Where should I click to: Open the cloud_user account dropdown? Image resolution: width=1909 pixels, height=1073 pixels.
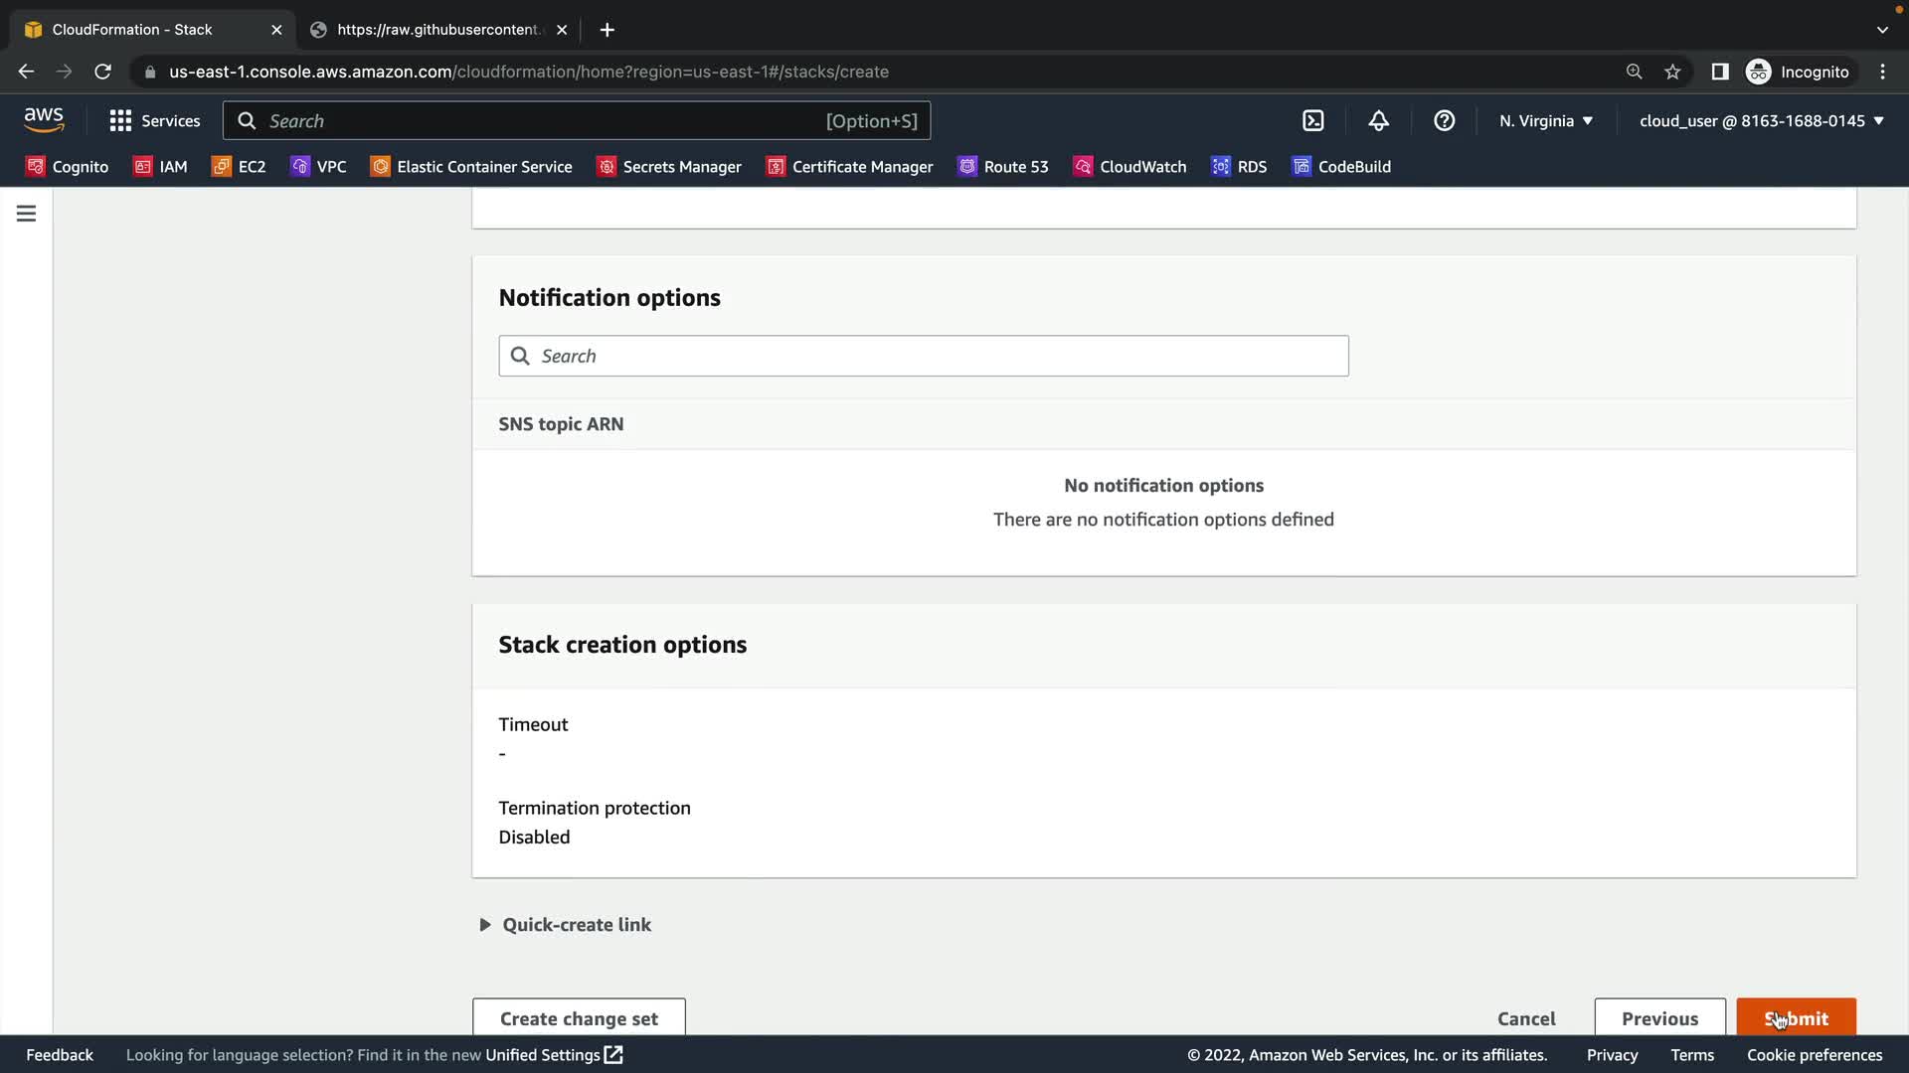pos(1761,120)
